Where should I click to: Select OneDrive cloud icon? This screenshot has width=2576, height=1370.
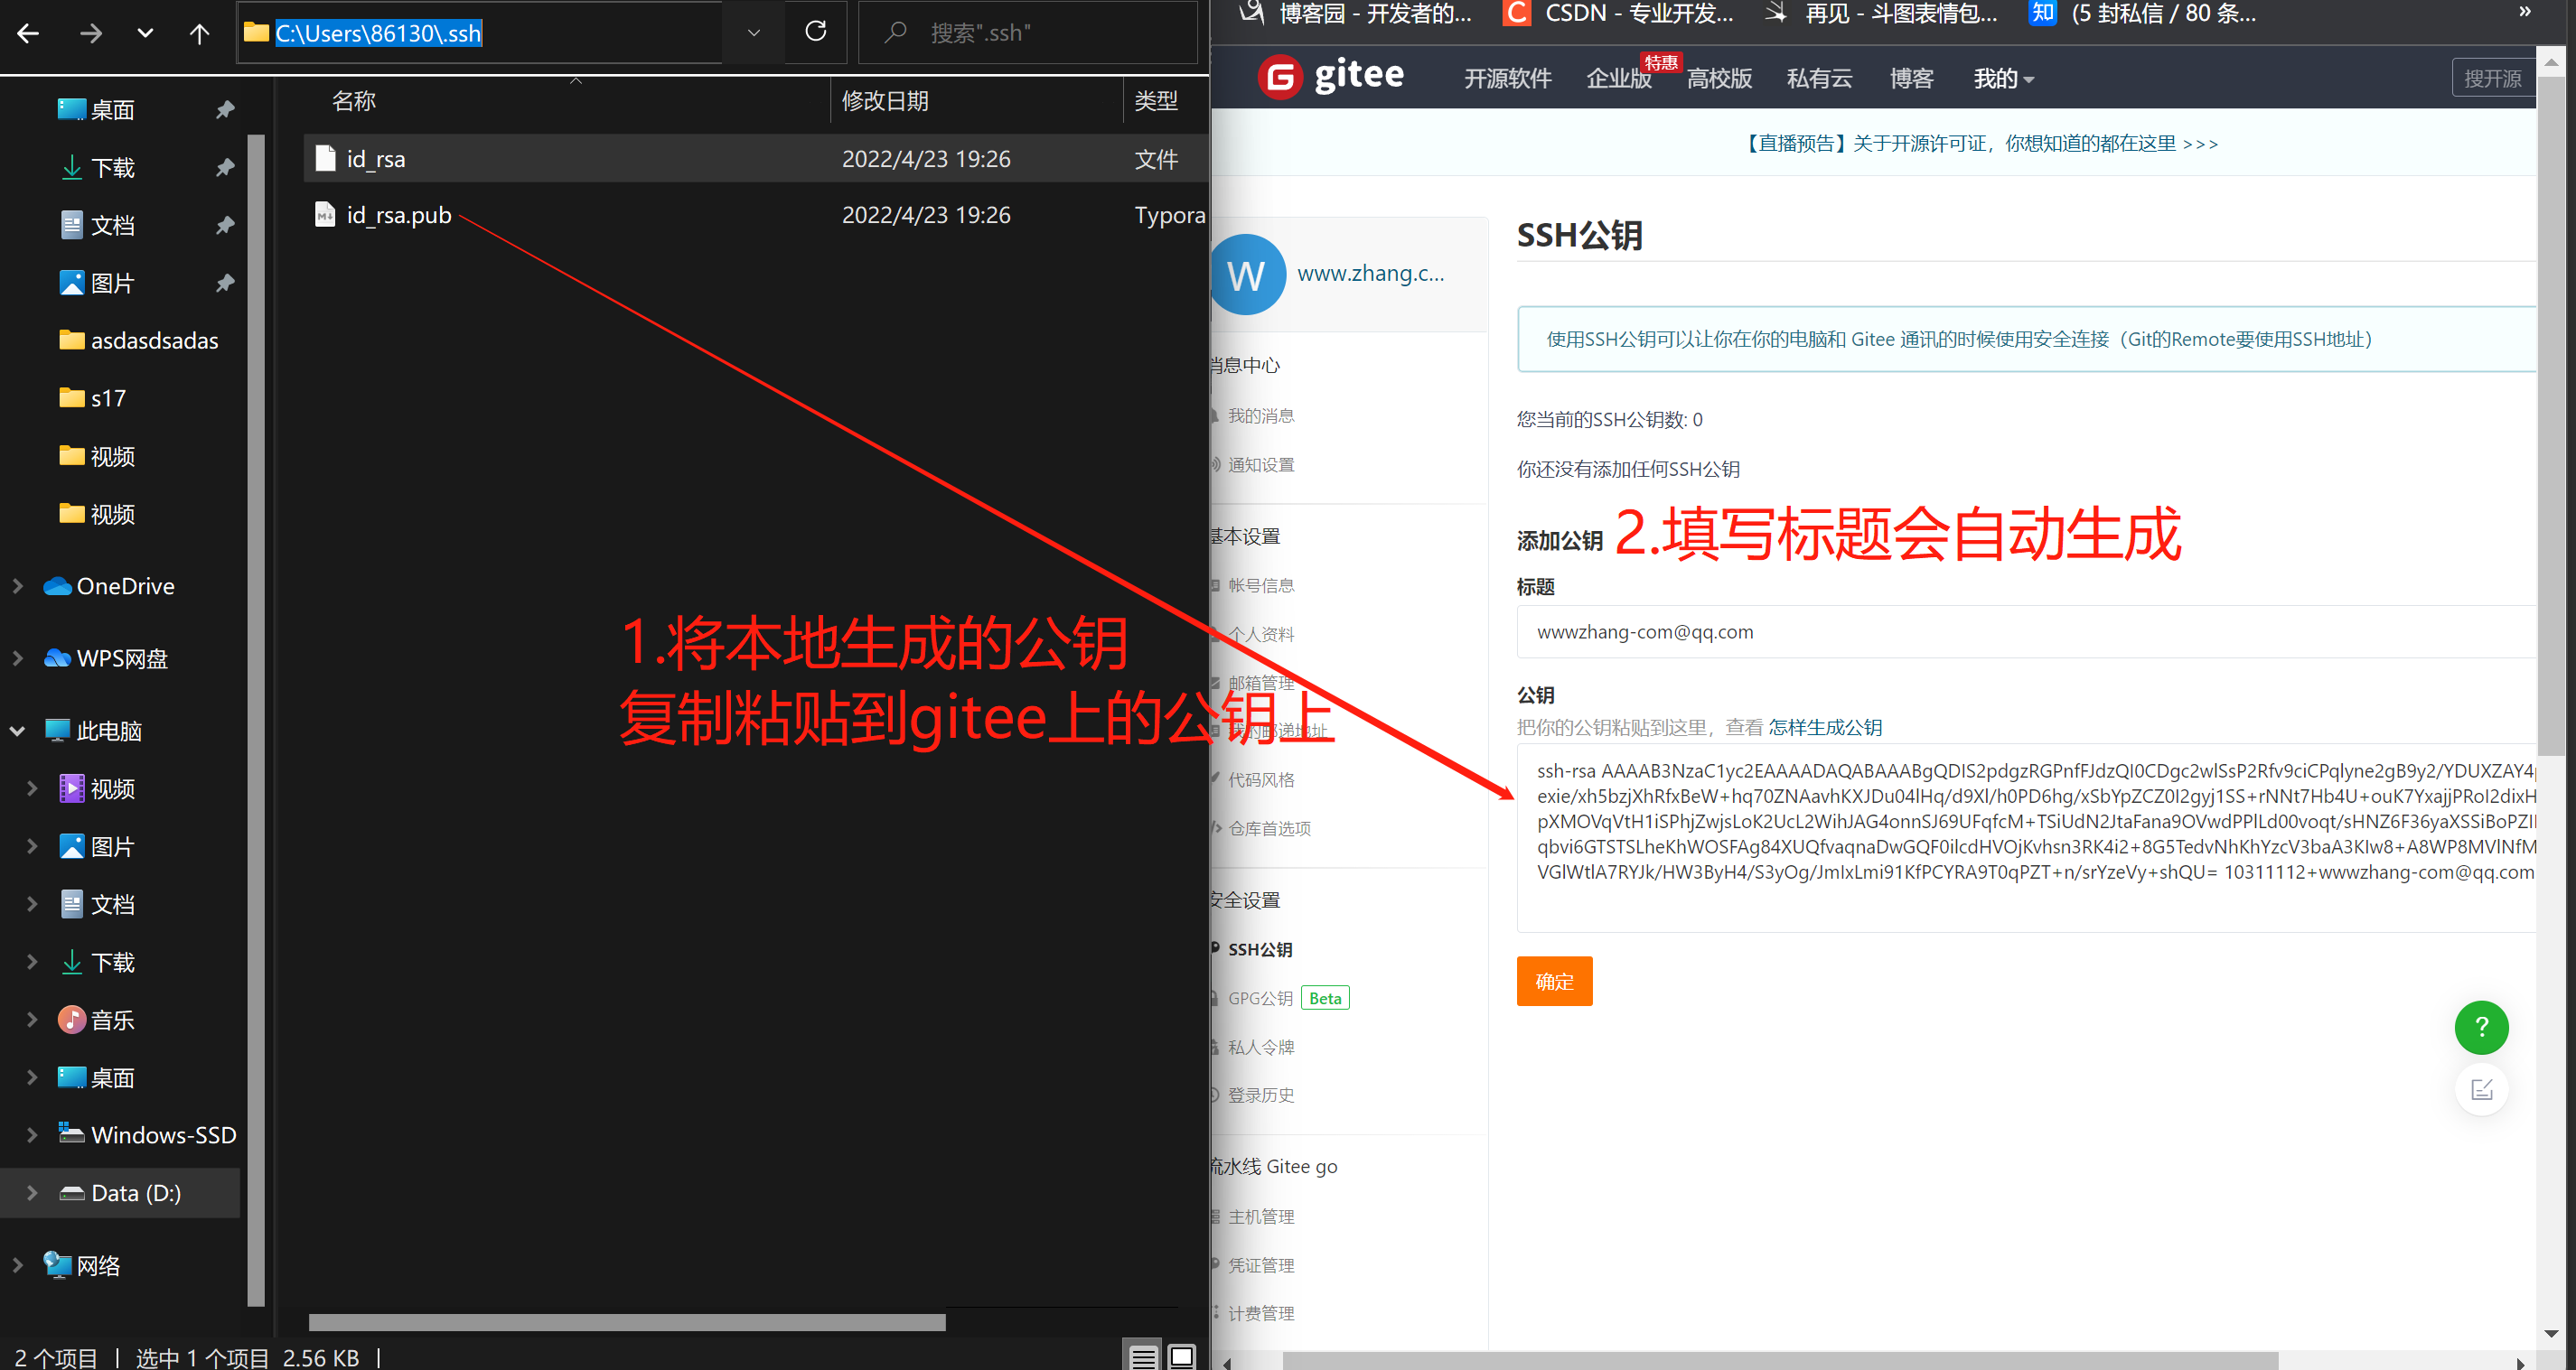57,587
